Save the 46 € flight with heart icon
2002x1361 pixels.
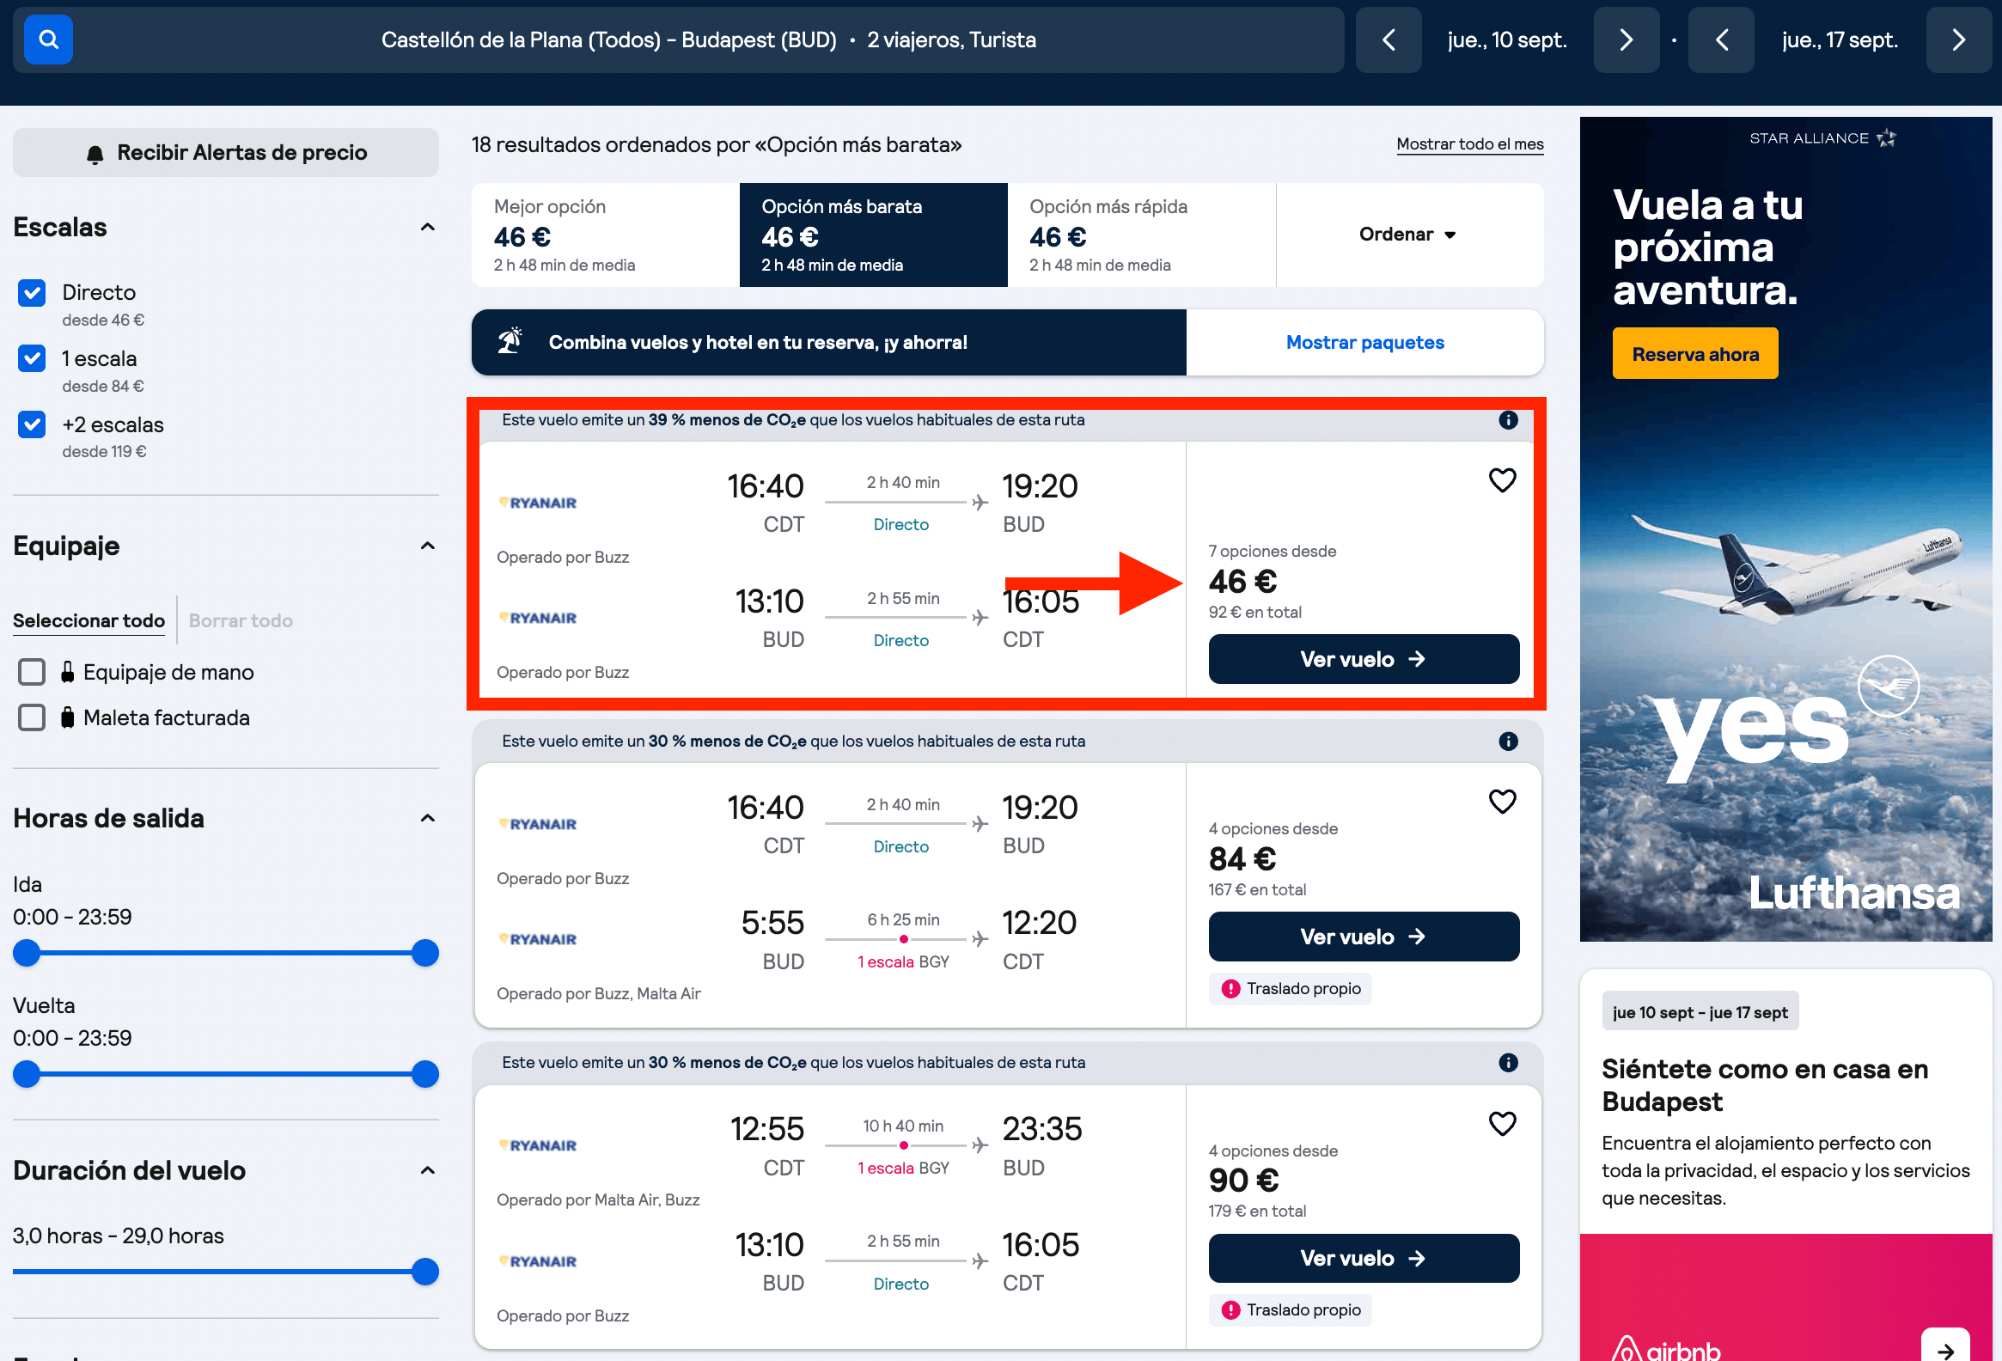1503,479
